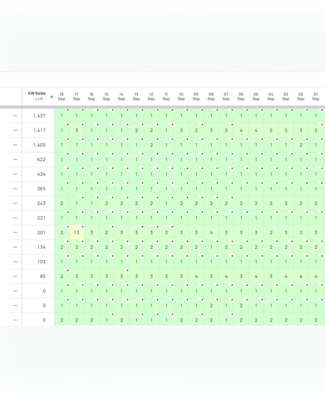
Task: Click the 09 Sep column header
Action: [x=196, y=96]
